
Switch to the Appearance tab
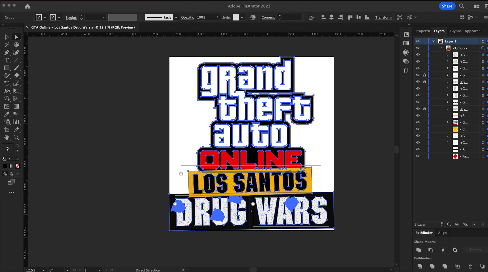[x=472, y=31]
